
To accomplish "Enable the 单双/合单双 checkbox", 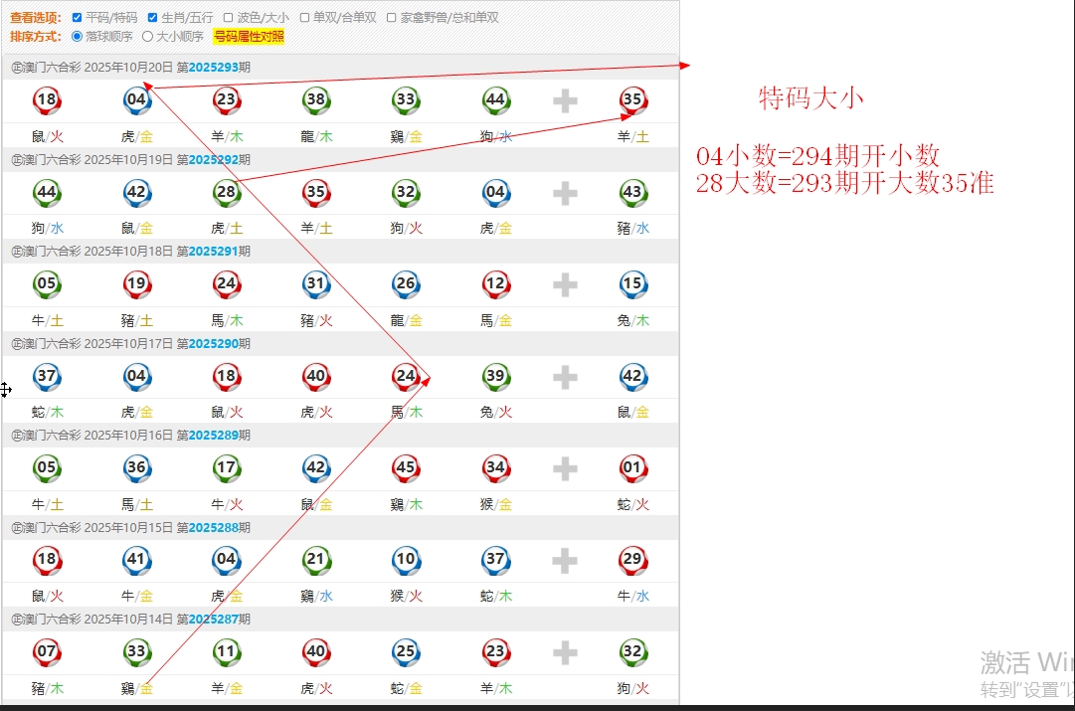I will [304, 18].
